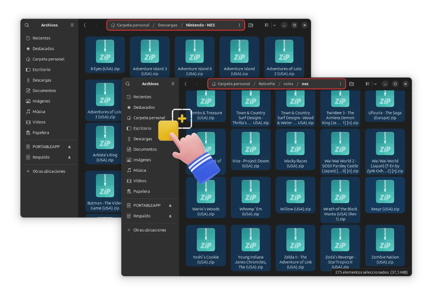Click the folder search icon beside the Nintendo - NES path bar

click(251, 25)
